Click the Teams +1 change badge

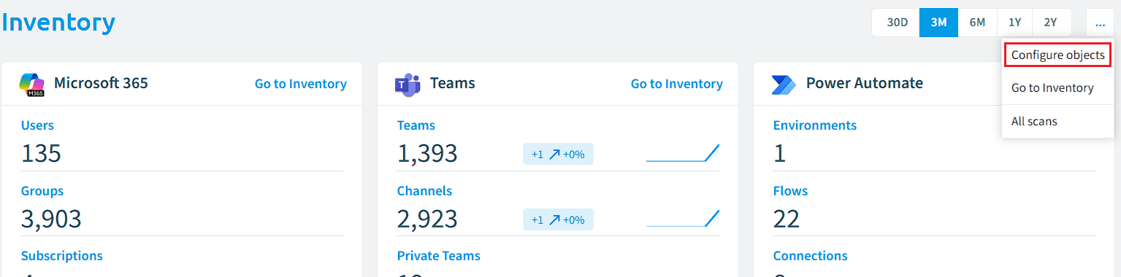(558, 154)
